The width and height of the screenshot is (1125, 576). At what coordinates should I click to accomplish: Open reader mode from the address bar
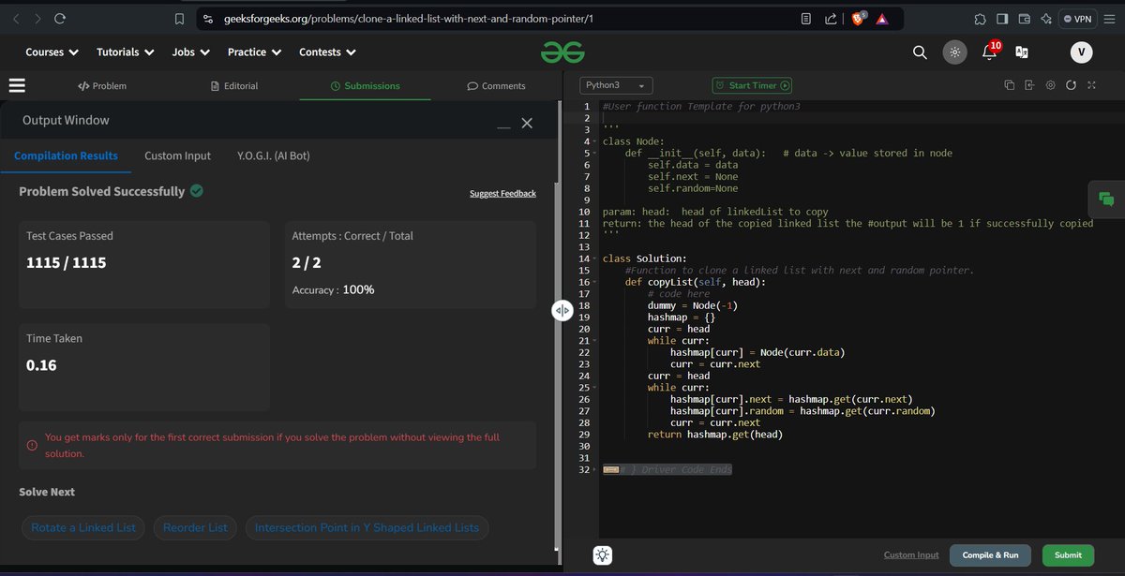click(x=806, y=19)
